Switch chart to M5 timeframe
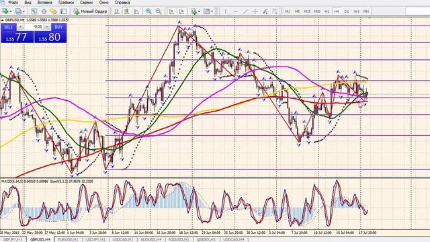 (x=297, y=11)
